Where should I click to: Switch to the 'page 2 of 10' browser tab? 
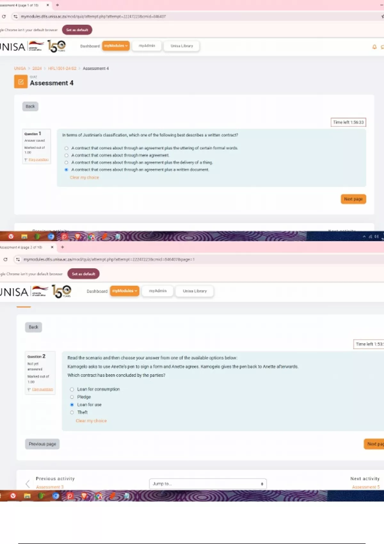[22, 247]
